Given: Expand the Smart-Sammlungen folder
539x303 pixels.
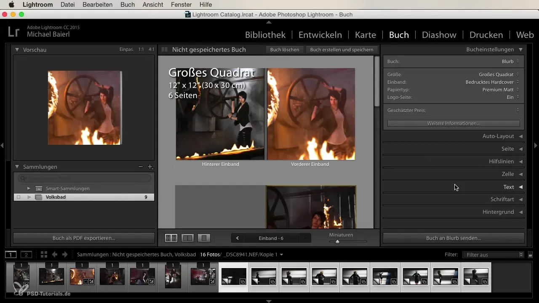Looking at the screenshot, I should coord(29,189).
